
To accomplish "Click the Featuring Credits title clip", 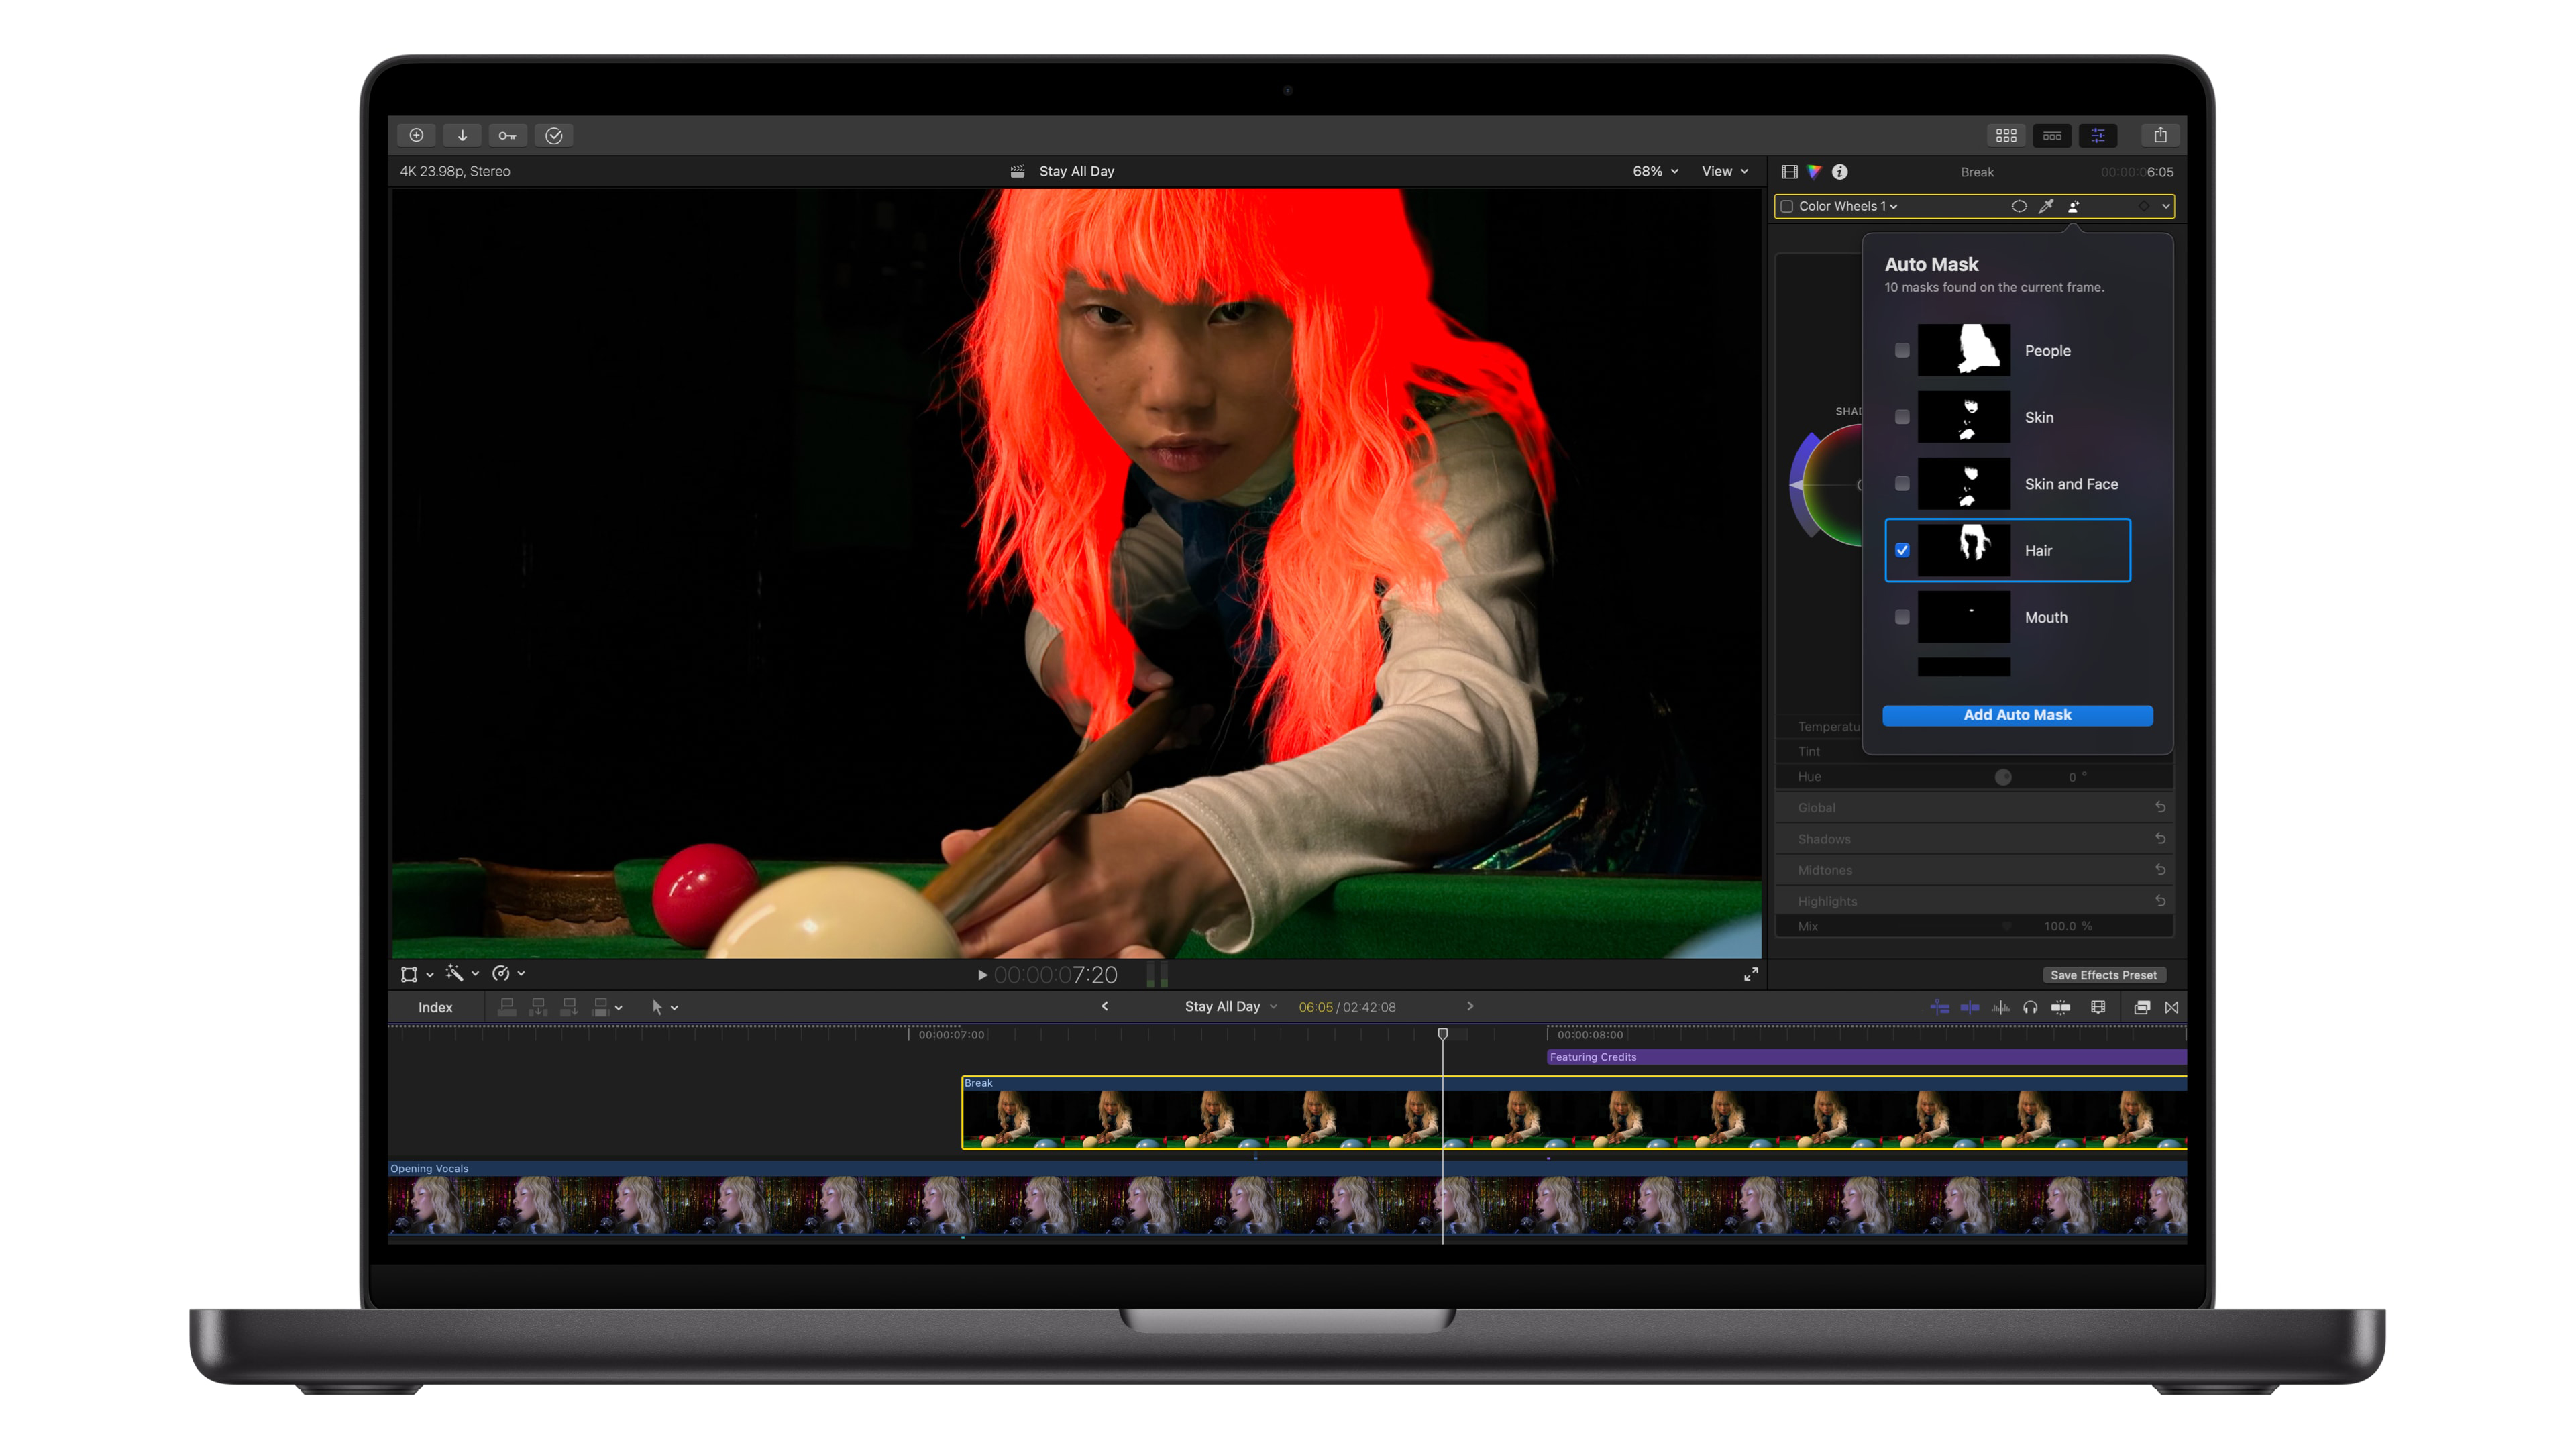I will (1866, 1057).
